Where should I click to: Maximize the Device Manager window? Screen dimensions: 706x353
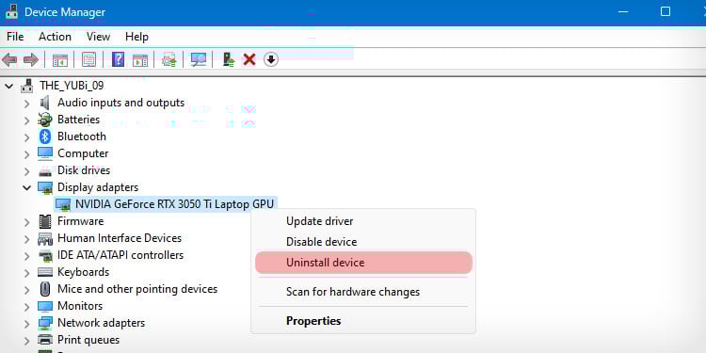click(666, 11)
